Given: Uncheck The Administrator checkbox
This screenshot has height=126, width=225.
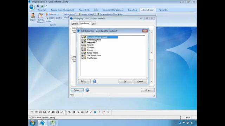Looking at the screenshot, I should 82,55.
